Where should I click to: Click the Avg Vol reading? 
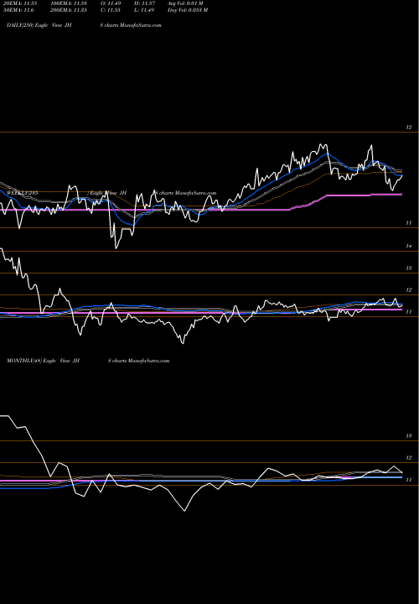coord(185,3)
